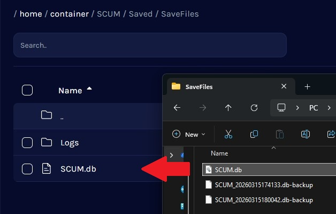Expand the chevron after monitor icon

tap(297, 108)
